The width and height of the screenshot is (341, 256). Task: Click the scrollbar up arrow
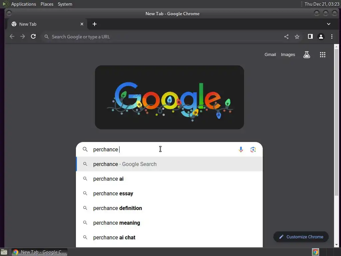point(336,47)
